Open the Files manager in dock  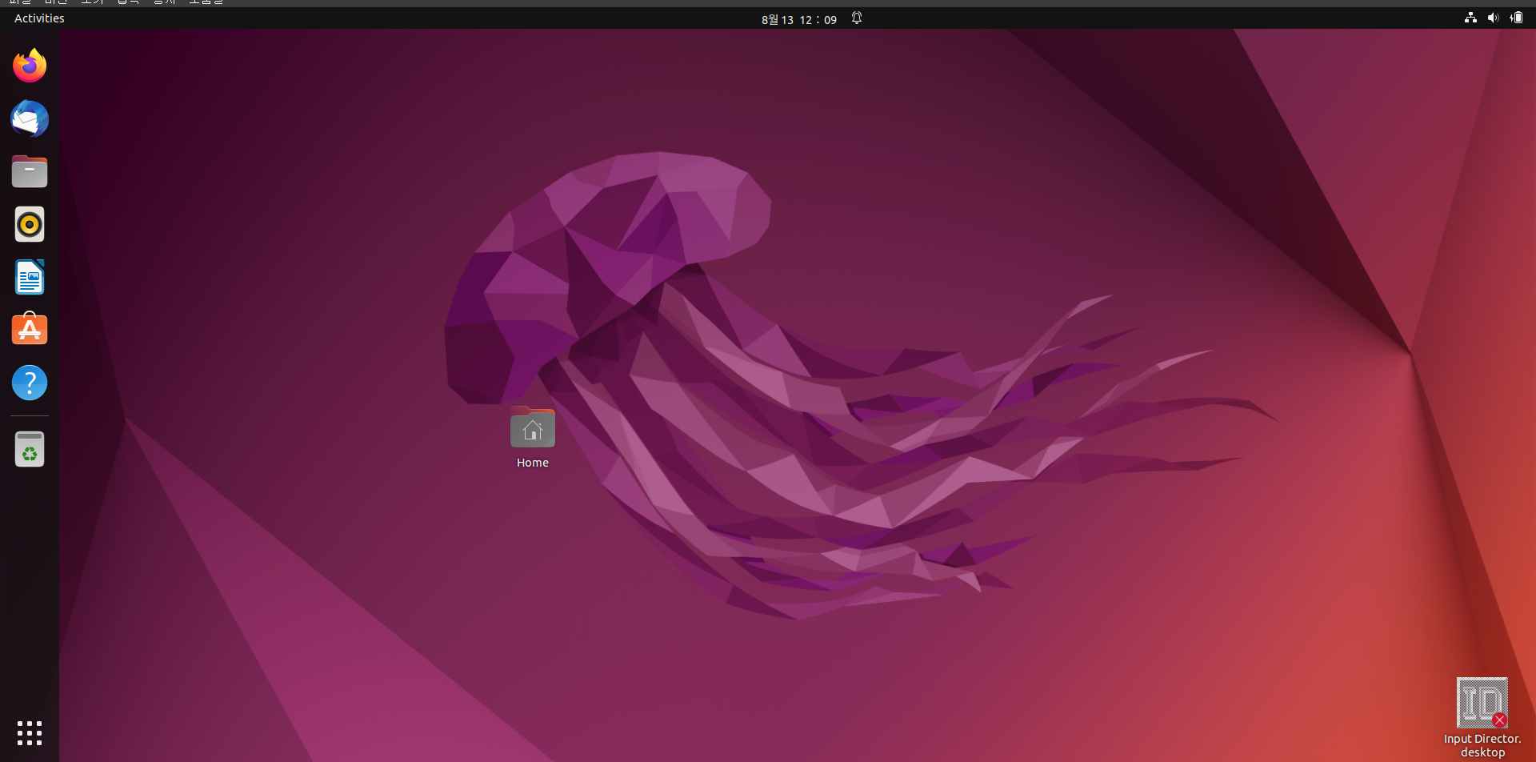30,171
